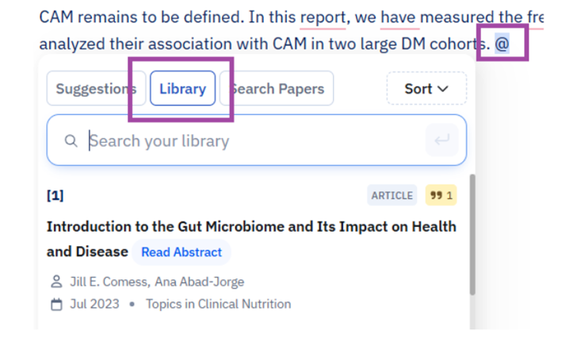
Task: Click the ARTICLE type badge
Action: 392,195
